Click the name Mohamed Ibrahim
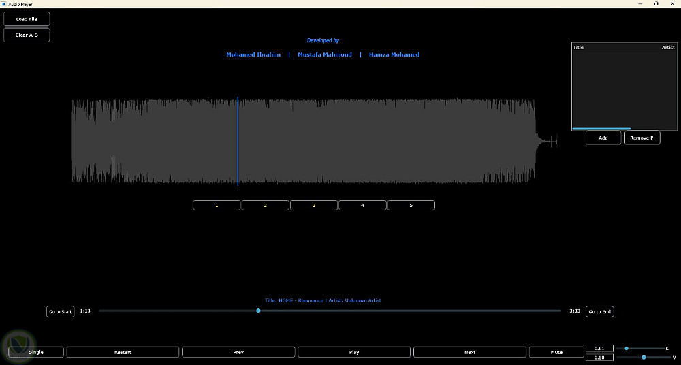The image size is (681, 365). point(253,54)
